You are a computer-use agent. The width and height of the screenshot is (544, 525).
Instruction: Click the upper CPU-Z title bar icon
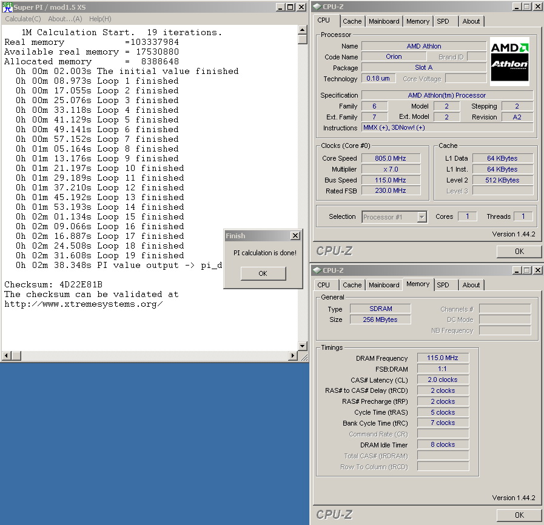317,7
